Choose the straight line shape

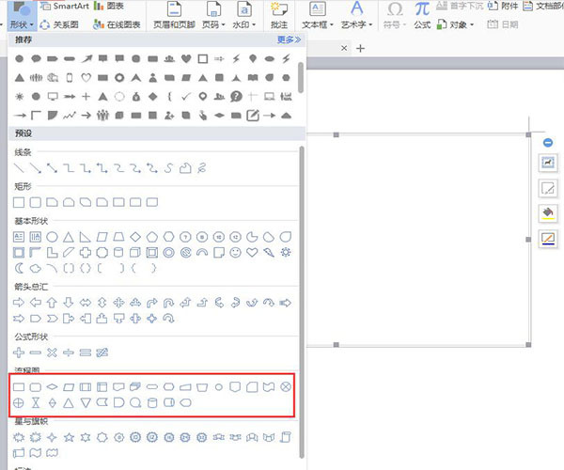19,168
